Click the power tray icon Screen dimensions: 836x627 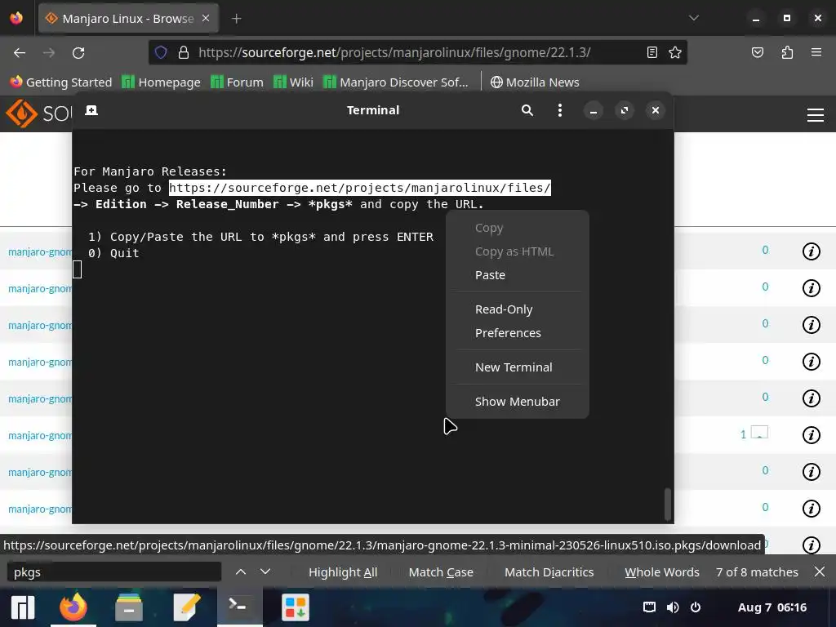[696, 607]
